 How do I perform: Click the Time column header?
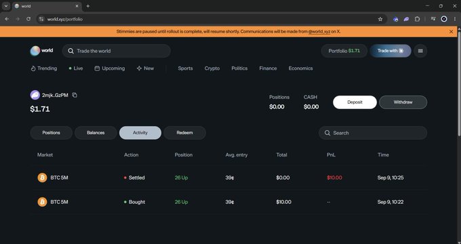coord(383,155)
